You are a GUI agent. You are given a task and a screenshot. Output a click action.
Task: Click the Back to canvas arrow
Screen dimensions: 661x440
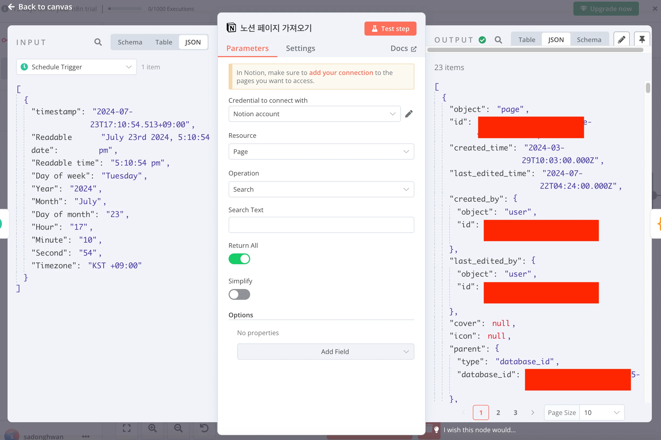point(11,7)
